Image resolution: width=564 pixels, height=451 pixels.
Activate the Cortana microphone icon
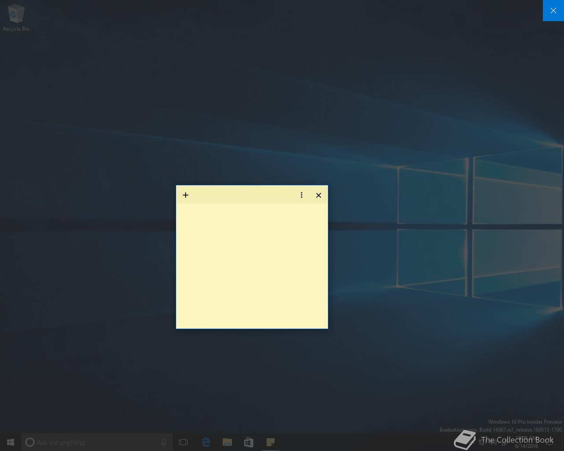tap(163, 442)
